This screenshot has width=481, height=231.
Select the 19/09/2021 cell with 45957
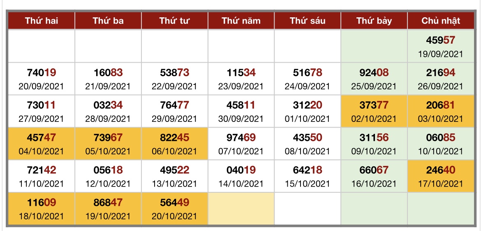(441, 47)
